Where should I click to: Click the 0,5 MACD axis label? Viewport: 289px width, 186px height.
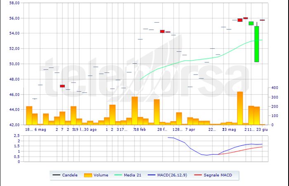pyautogui.click(x=17, y=157)
